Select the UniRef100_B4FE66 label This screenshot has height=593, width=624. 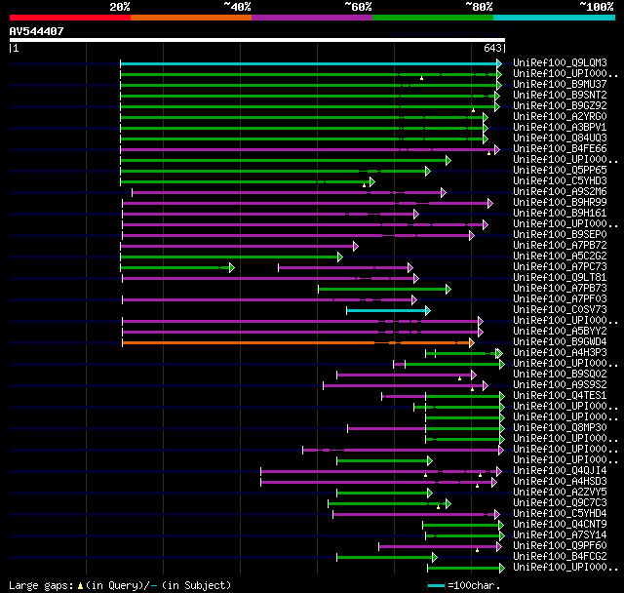point(560,149)
